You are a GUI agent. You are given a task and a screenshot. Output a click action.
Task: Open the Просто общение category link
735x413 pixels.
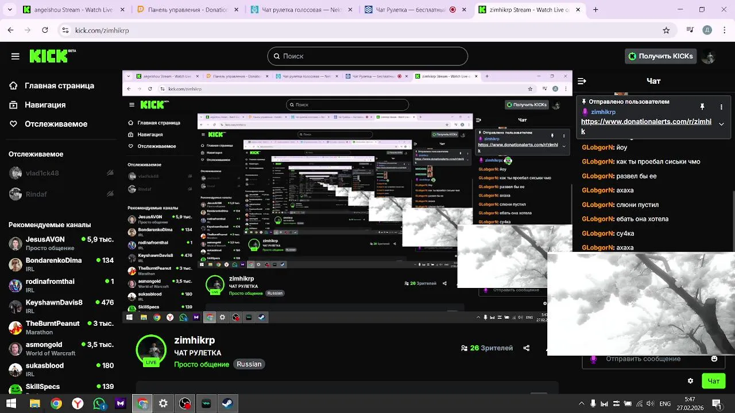[x=202, y=364]
